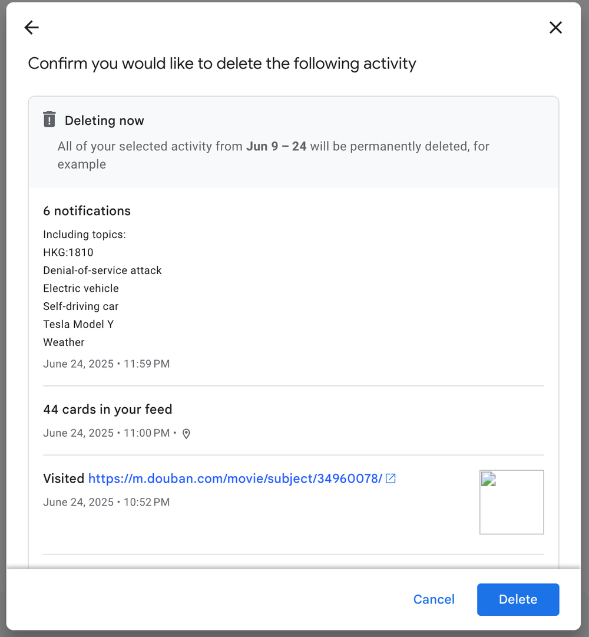
Task: Cancel the deletion
Action: (x=434, y=599)
